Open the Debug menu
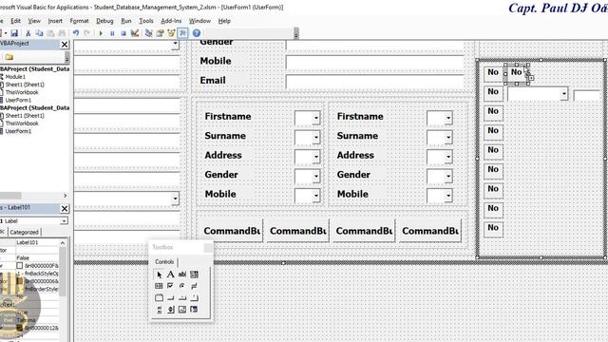Screen dimensions: 608x342 [x=104, y=21]
